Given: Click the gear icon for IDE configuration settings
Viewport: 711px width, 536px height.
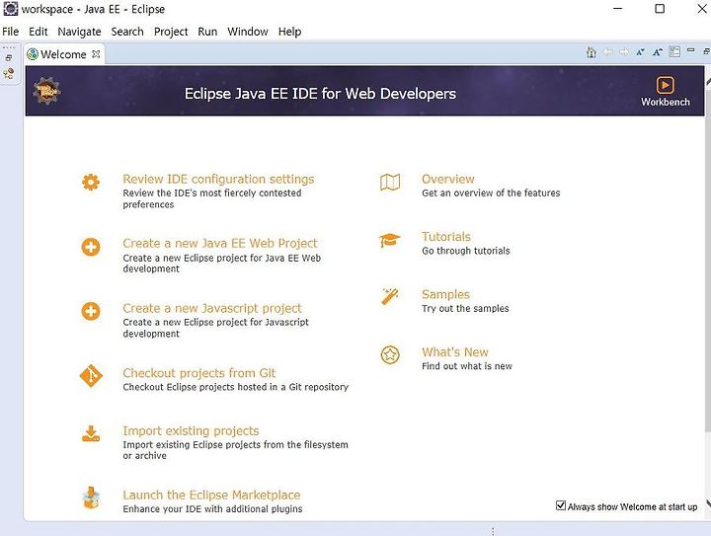Looking at the screenshot, I should pos(91,183).
